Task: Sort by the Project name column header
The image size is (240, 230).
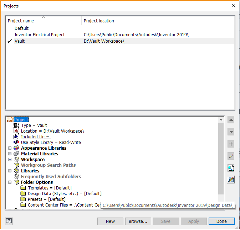Action: [x=44, y=21]
